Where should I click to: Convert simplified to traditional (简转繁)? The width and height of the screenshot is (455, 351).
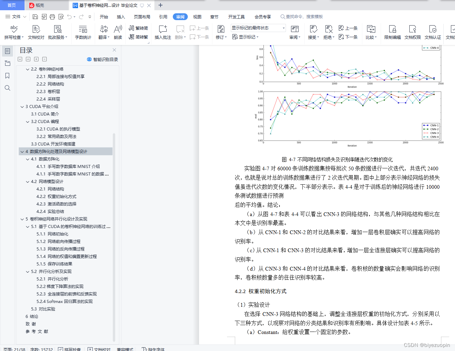point(138,37)
